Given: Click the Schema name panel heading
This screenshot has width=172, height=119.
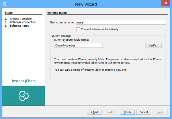Looking at the screenshot, I should click(x=57, y=13).
